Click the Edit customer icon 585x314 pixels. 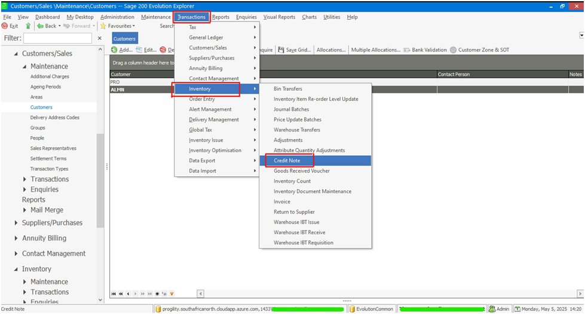[139, 50]
